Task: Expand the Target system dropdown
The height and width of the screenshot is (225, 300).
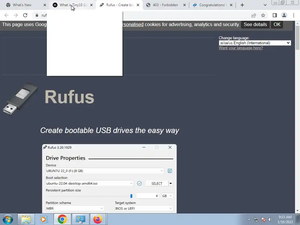Action: pyautogui.click(x=144, y=208)
